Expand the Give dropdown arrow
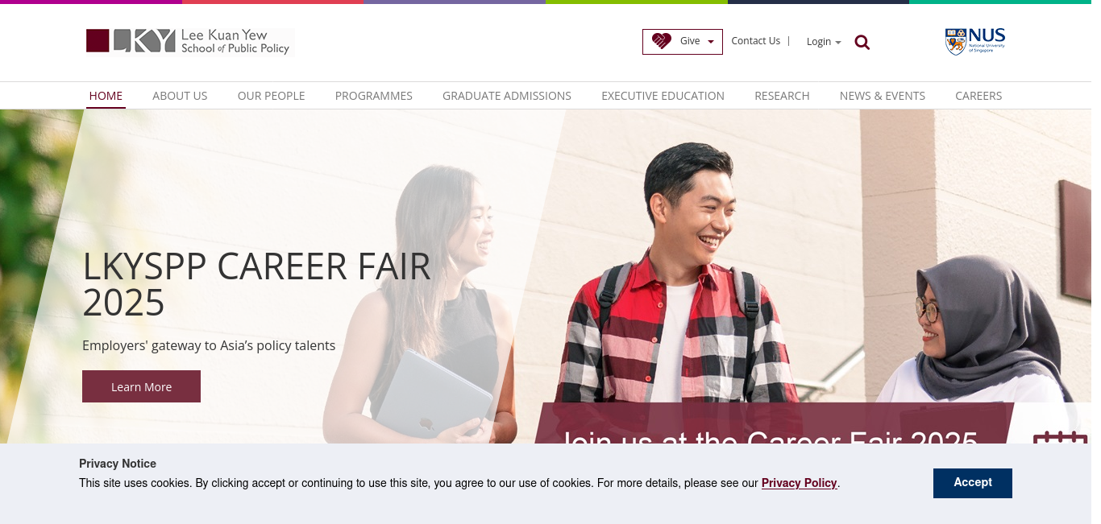The image size is (1101, 524). click(x=711, y=42)
